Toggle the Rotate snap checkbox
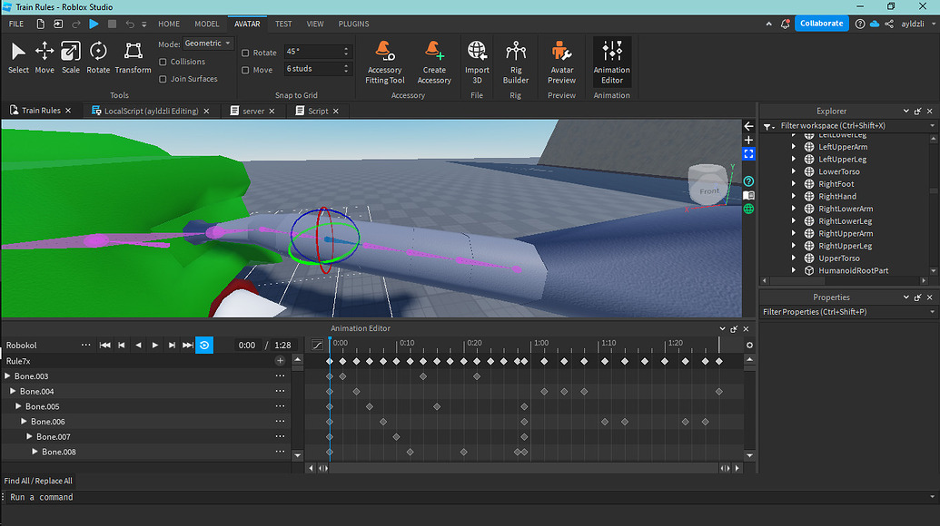 coord(245,53)
